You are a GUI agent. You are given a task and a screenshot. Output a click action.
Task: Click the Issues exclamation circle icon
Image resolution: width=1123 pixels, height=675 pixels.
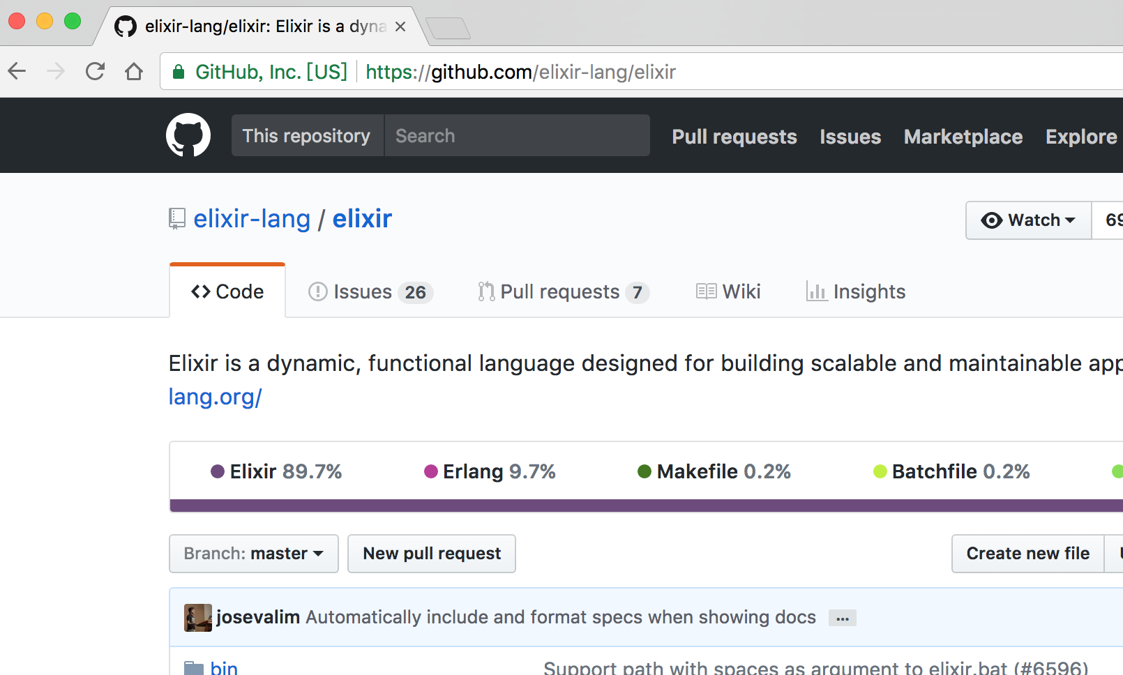coord(316,291)
